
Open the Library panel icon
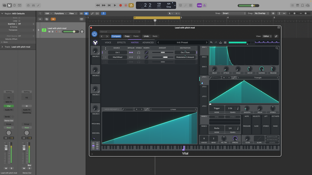(x=4, y=5)
